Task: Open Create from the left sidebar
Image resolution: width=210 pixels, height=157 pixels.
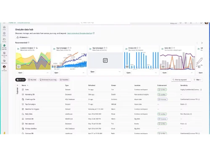Action: [4, 34]
